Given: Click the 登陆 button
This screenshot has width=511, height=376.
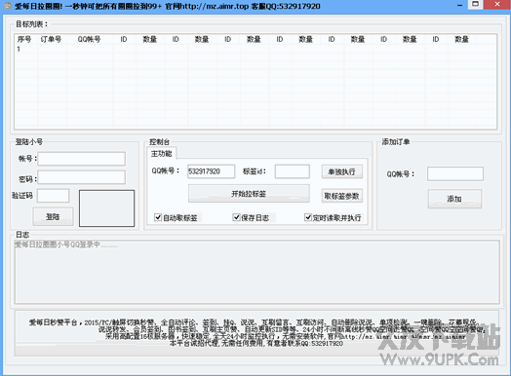Looking at the screenshot, I should [53, 216].
